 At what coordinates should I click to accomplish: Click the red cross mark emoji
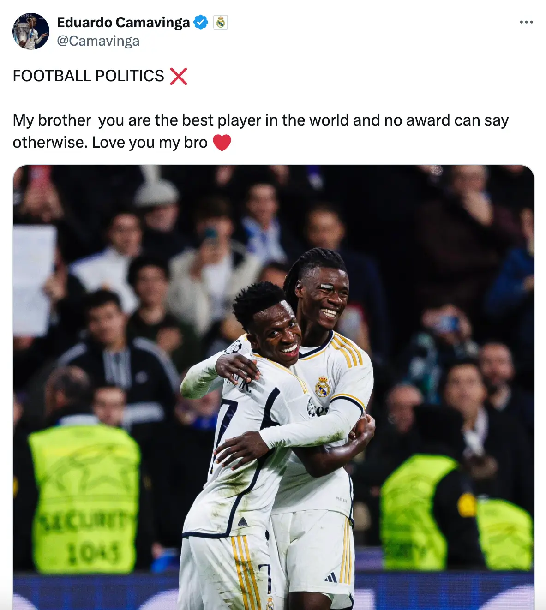click(179, 76)
